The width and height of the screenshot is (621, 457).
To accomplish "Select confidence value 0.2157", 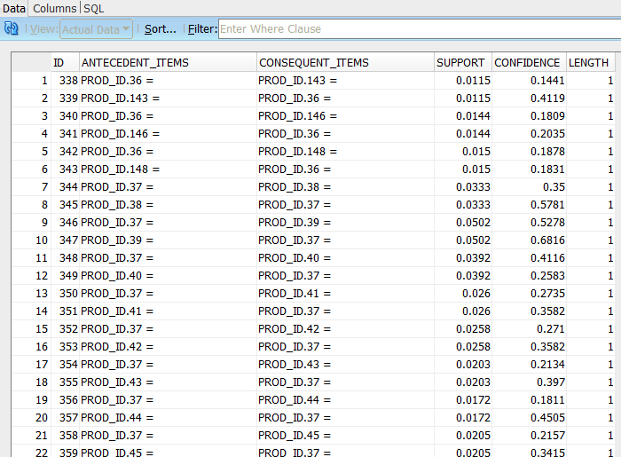I will pos(529,435).
